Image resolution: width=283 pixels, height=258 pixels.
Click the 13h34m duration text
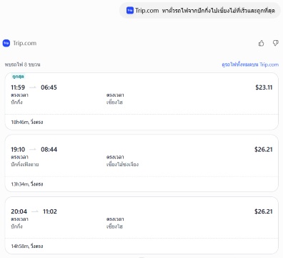pos(27,184)
